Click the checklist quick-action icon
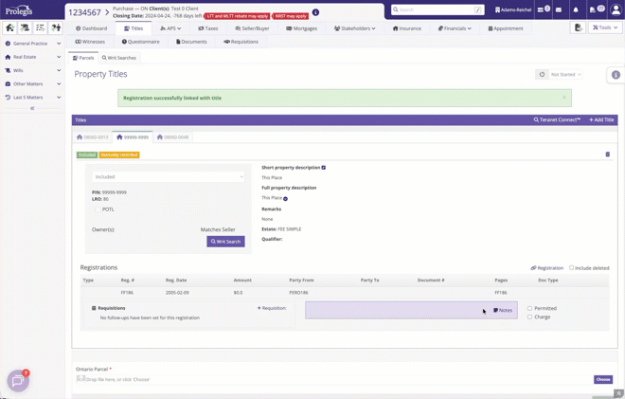Screen dimensions: 625x399 pos(41,27)
